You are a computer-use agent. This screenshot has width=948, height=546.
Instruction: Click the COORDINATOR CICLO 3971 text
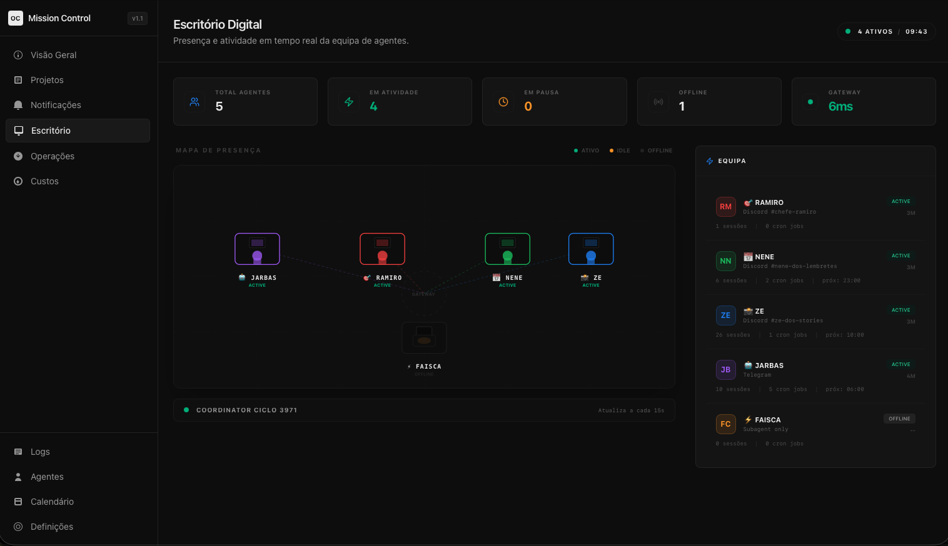(246, 410)
